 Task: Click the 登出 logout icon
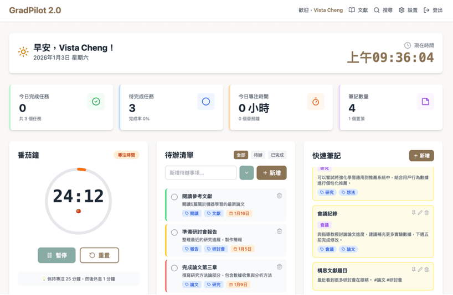(x=426, y=10)
